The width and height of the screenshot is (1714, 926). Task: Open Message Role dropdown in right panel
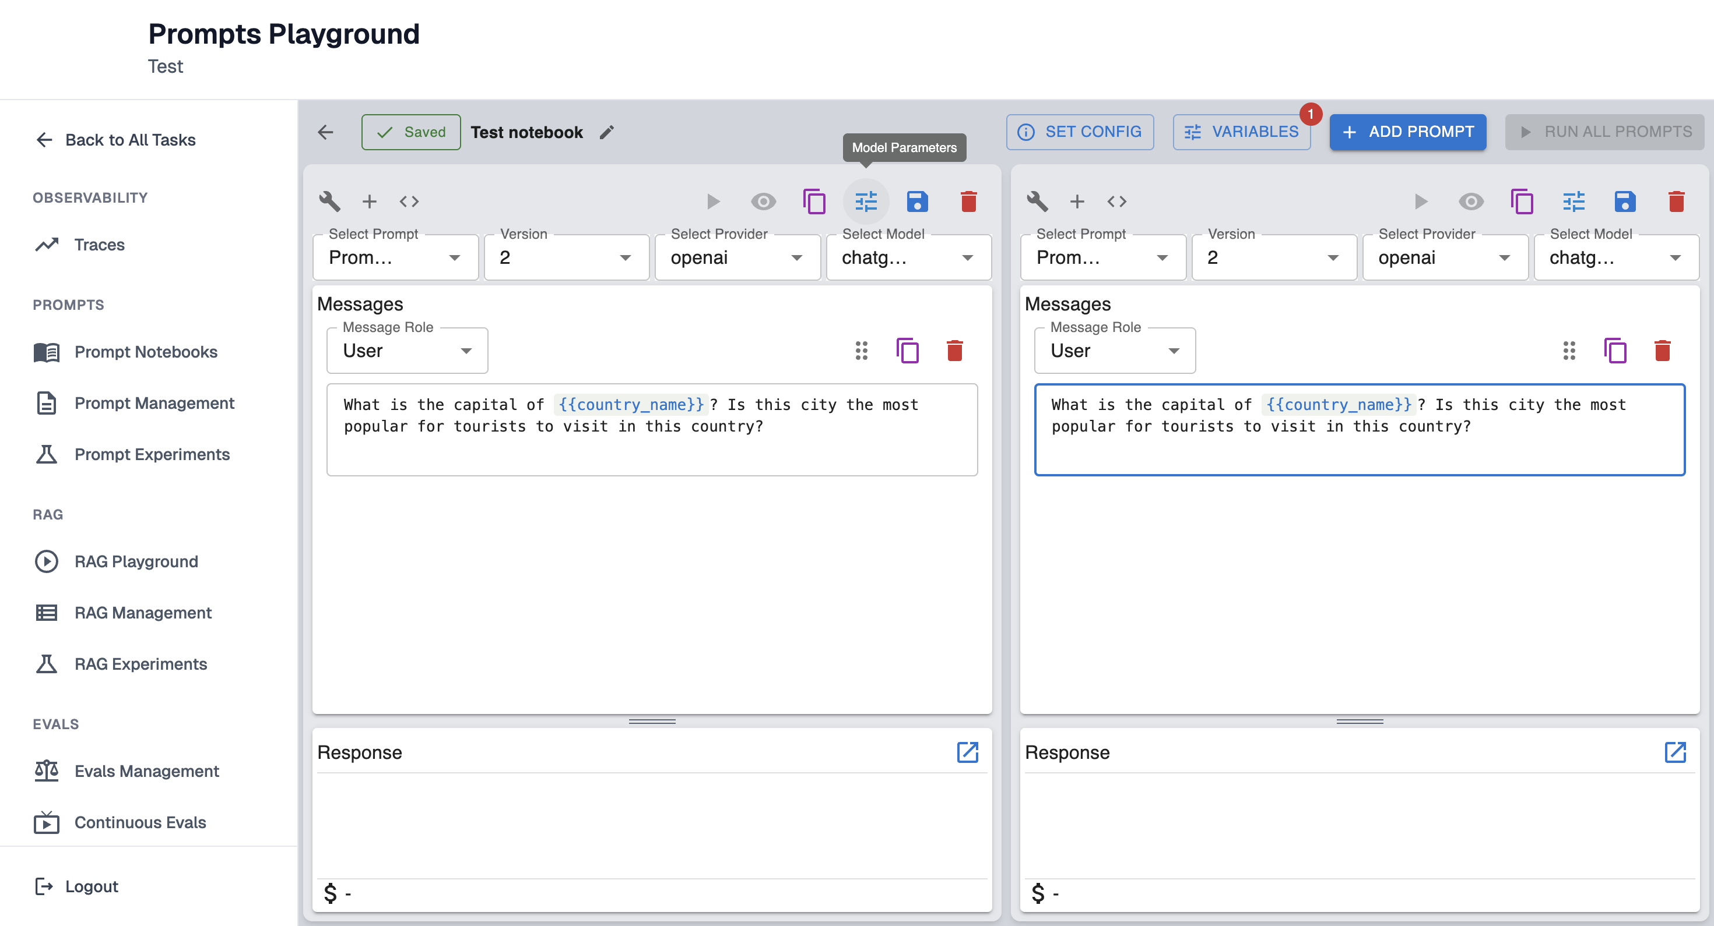point(1115,351)
